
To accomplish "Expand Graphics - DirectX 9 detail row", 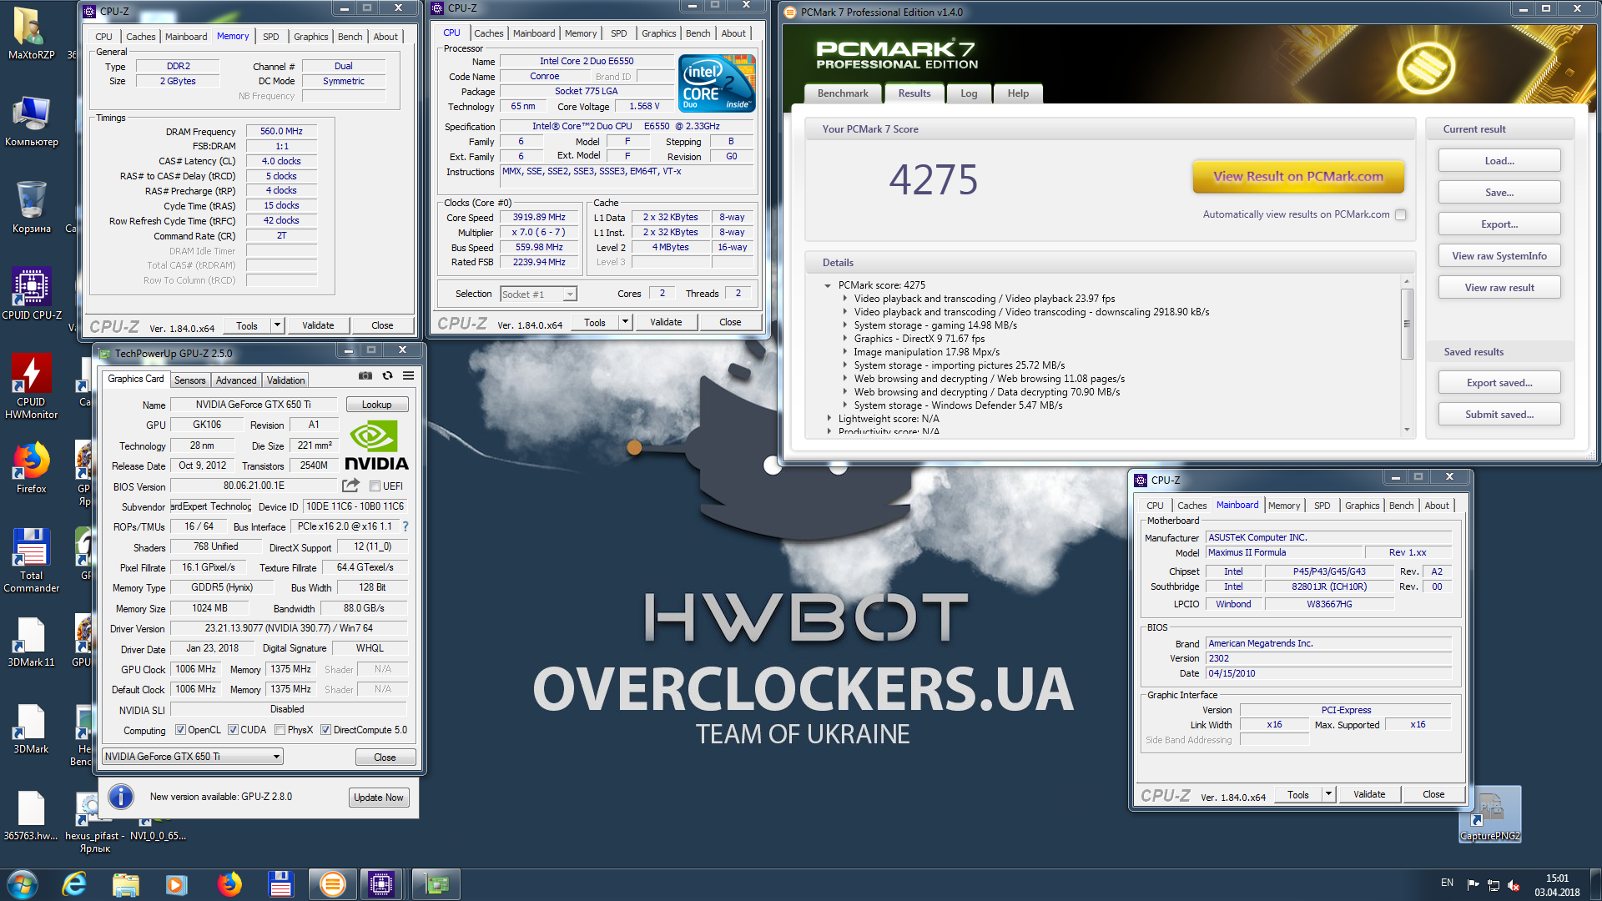I will pos(844,339).
